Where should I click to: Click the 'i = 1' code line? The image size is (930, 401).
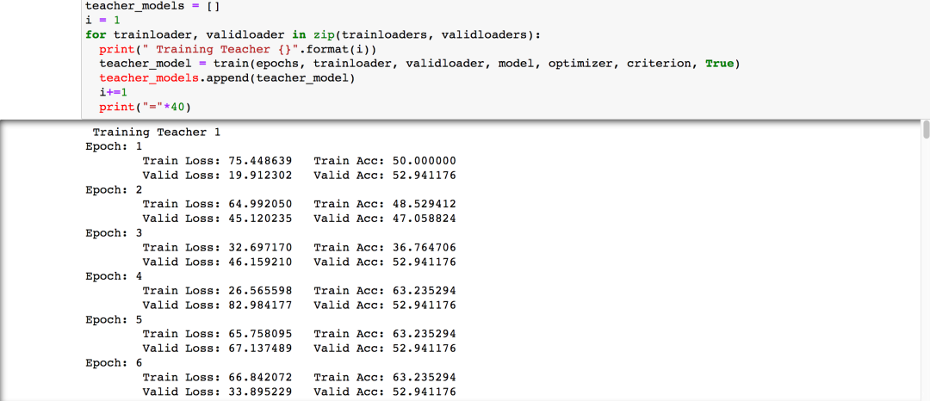(x=102, y=20)
